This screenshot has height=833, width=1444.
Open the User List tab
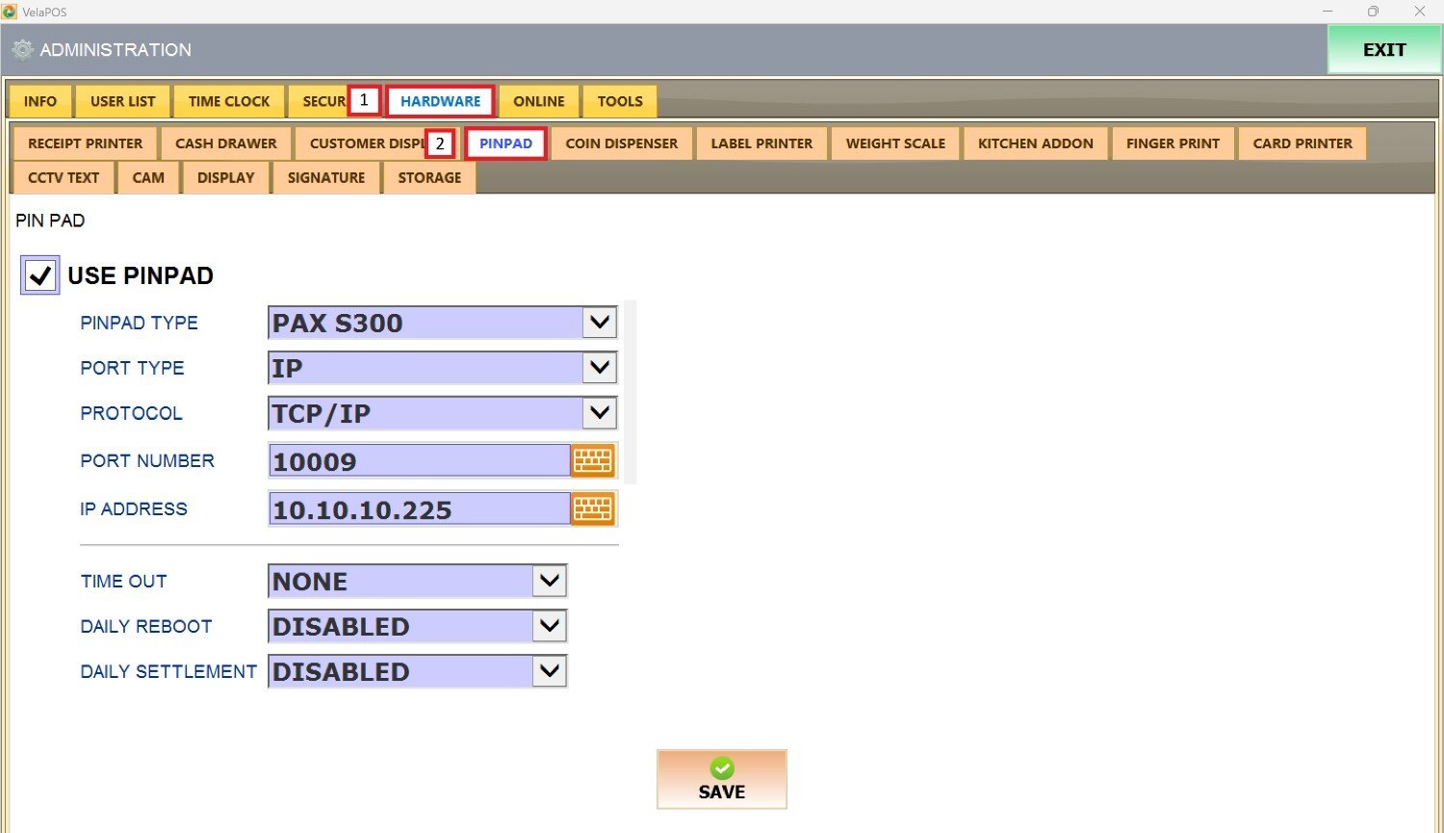coord(122,101)
